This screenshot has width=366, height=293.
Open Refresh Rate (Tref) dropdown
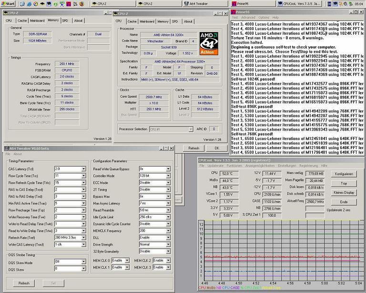click(x=83, y=237)
